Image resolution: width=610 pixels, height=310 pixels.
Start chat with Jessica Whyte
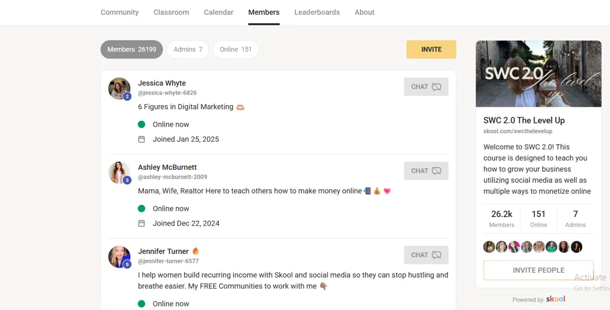tap(426, 87)
